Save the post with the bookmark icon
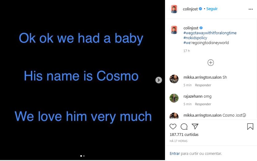 click(250, 126)
